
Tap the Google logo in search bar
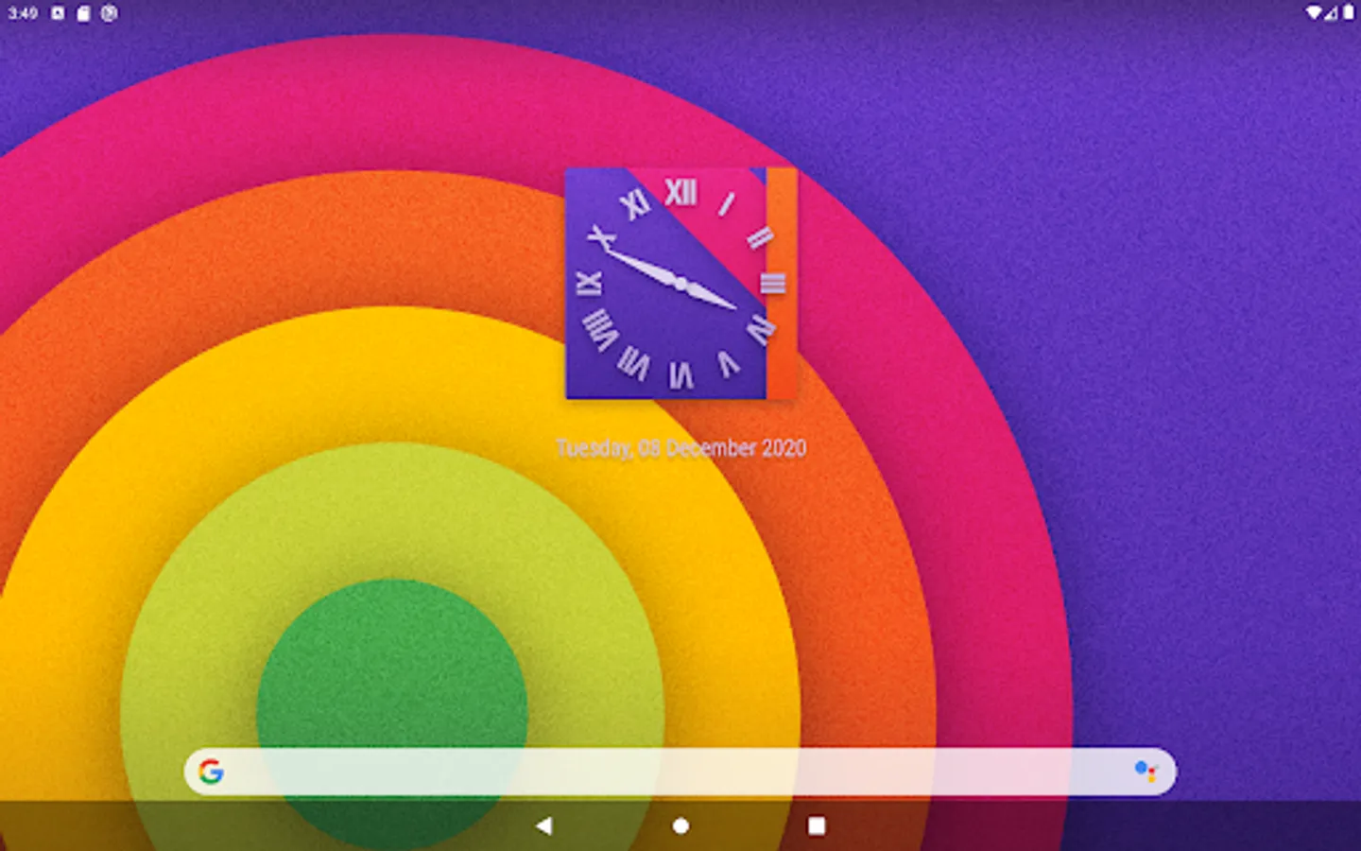pos(211,772)
